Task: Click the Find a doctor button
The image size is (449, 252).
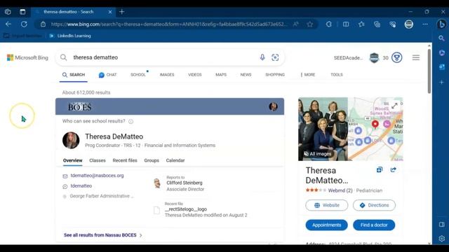Action: [x=374, y=225]
